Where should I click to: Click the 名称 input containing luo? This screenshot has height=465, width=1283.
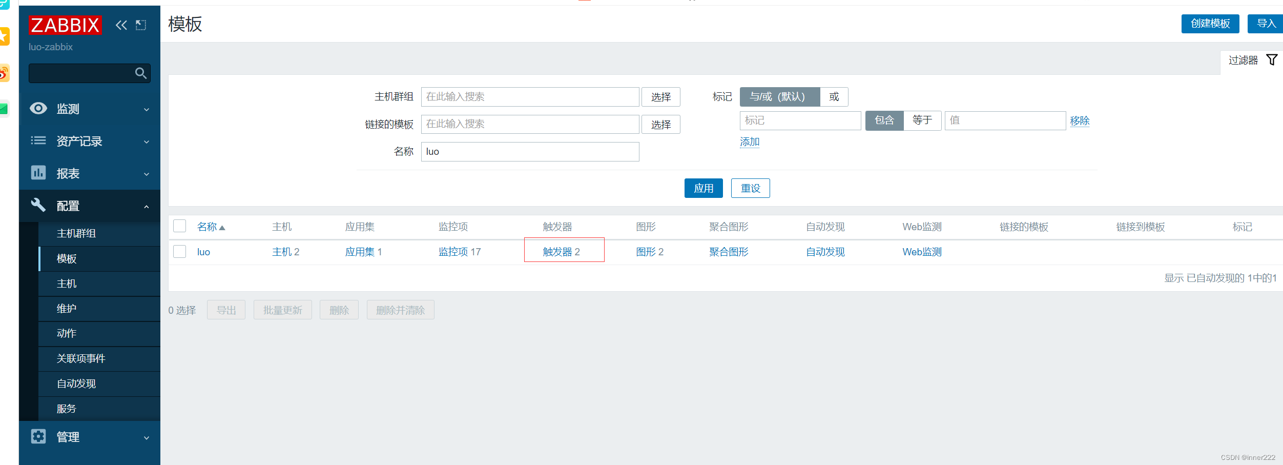pyautogui.click(x=530, y=152)
